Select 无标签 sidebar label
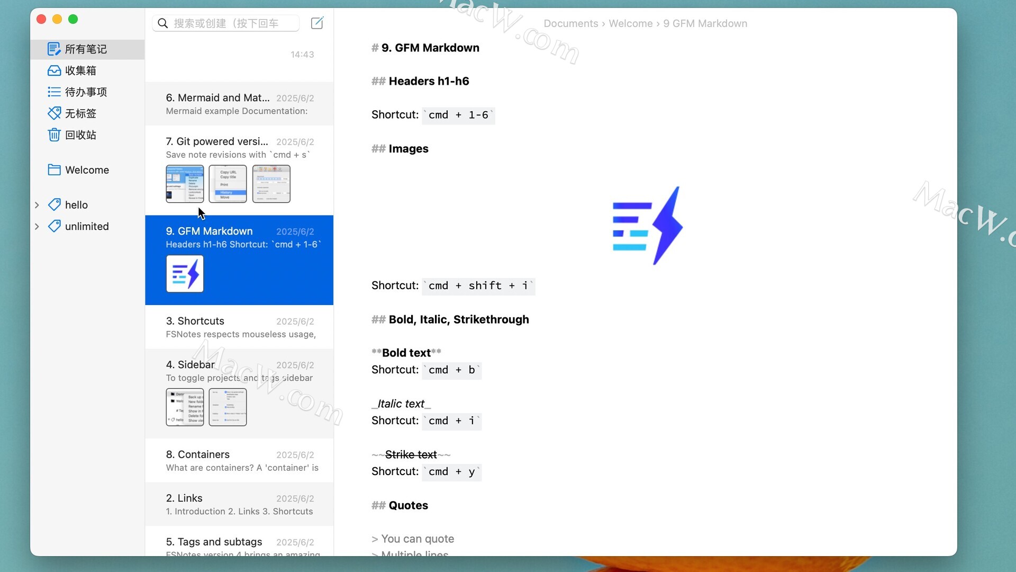This screenshot has width=1016, height=572. pyautogui.click(x=80, y=113)
